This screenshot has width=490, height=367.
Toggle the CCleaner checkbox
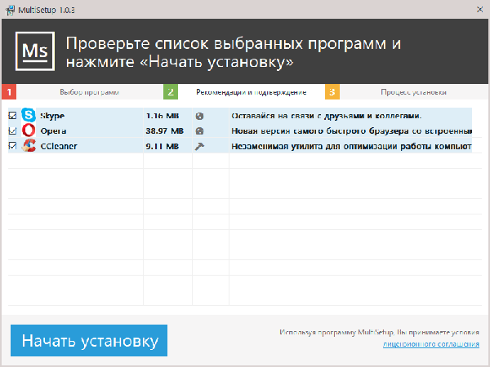click(12, 146)
